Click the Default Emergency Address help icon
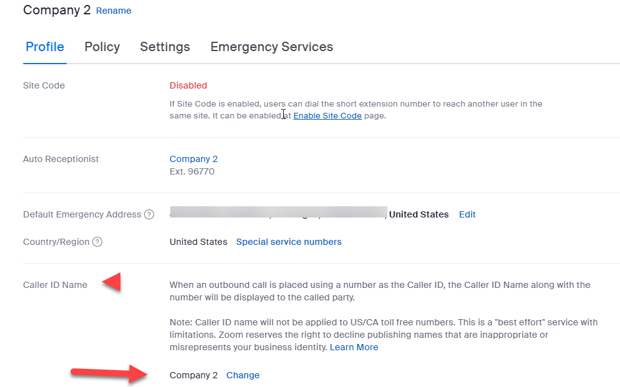620x387 pixels. [149, 214]
